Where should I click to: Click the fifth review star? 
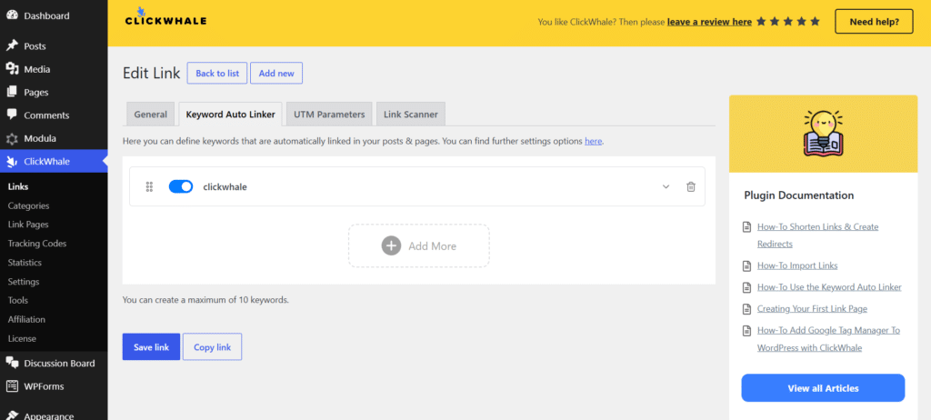pos(815,22)
